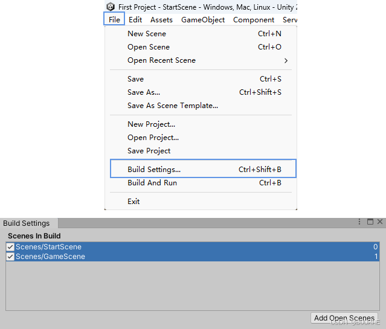
Task: Expand the Open Recent Scene submenu
Action: (x=201, y=60)
